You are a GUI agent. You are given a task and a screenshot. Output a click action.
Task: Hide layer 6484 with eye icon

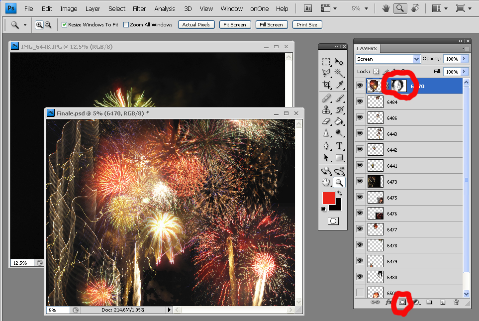[x=360, y=102]
